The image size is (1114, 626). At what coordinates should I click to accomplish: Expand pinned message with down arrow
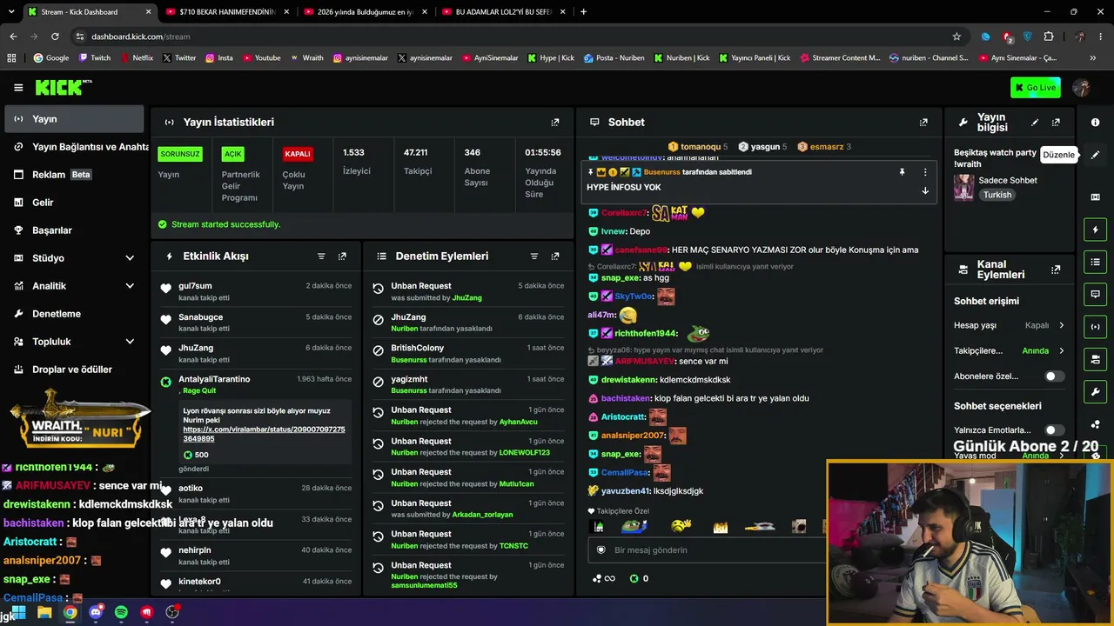(925, 190)
